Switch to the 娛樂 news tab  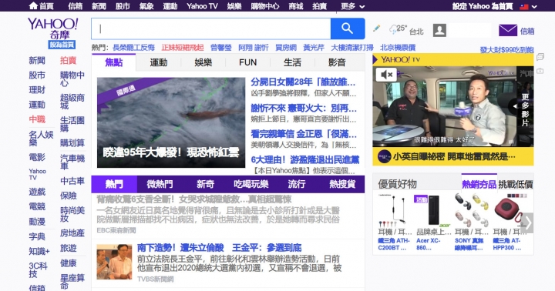coord(203,62)
